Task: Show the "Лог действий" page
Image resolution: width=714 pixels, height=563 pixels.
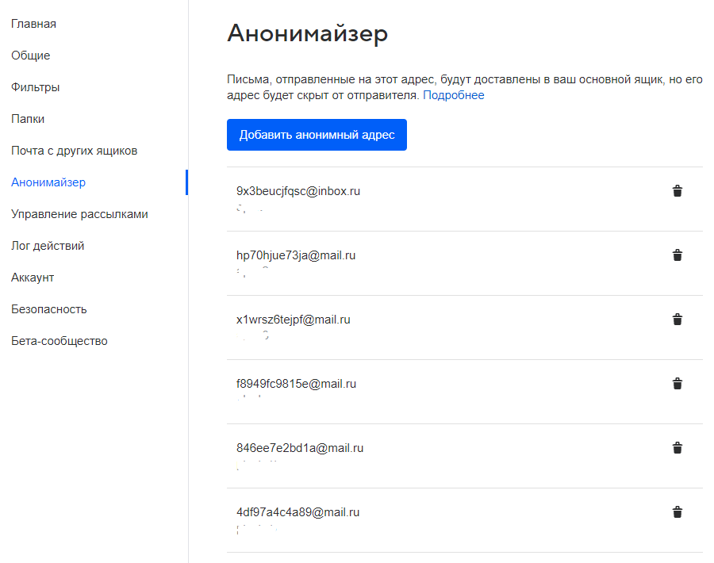Action: (48, 246)
